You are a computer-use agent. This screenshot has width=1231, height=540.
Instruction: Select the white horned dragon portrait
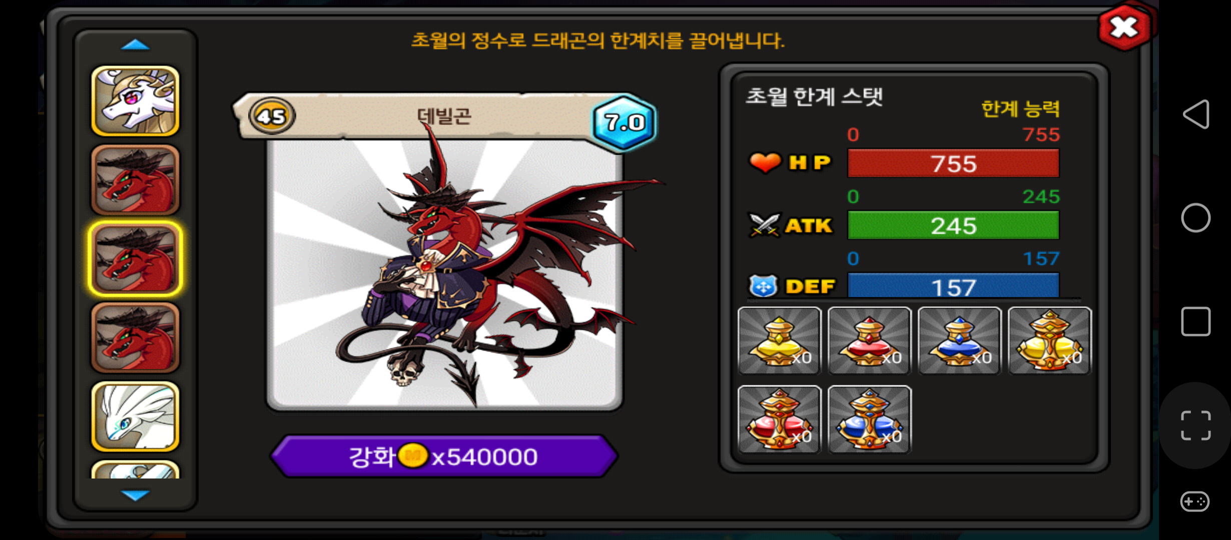pos(135,101)
